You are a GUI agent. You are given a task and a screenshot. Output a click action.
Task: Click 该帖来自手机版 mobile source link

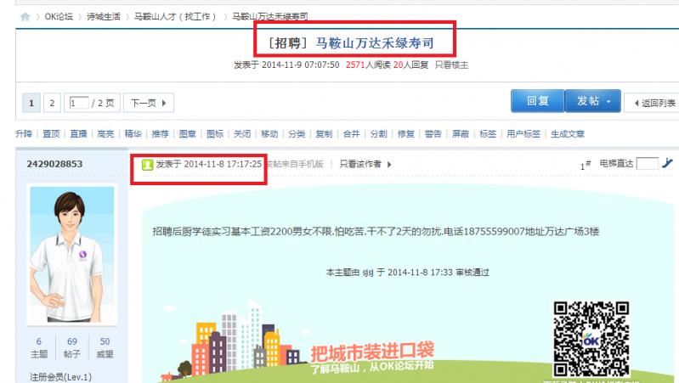(x=295, y=164)
